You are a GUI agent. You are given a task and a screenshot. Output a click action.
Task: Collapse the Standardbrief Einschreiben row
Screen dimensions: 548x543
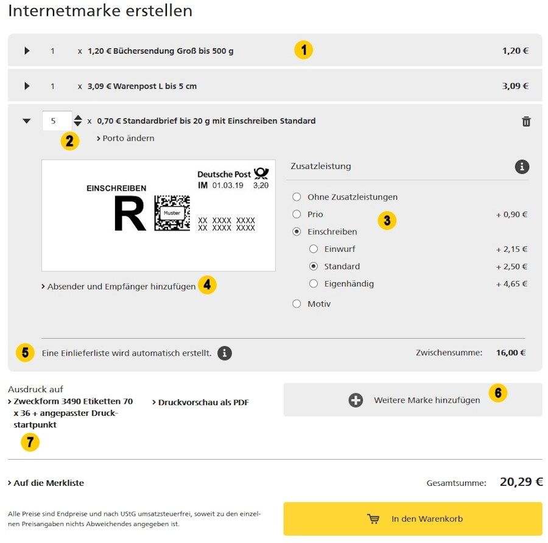(x=26, y=121)
